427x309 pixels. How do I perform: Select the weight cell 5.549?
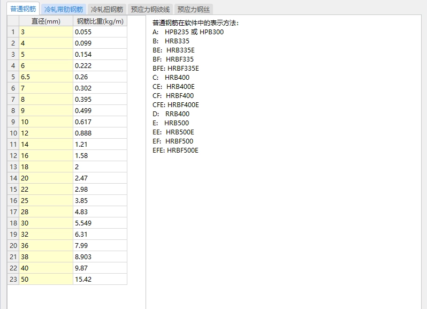[100, 223]
